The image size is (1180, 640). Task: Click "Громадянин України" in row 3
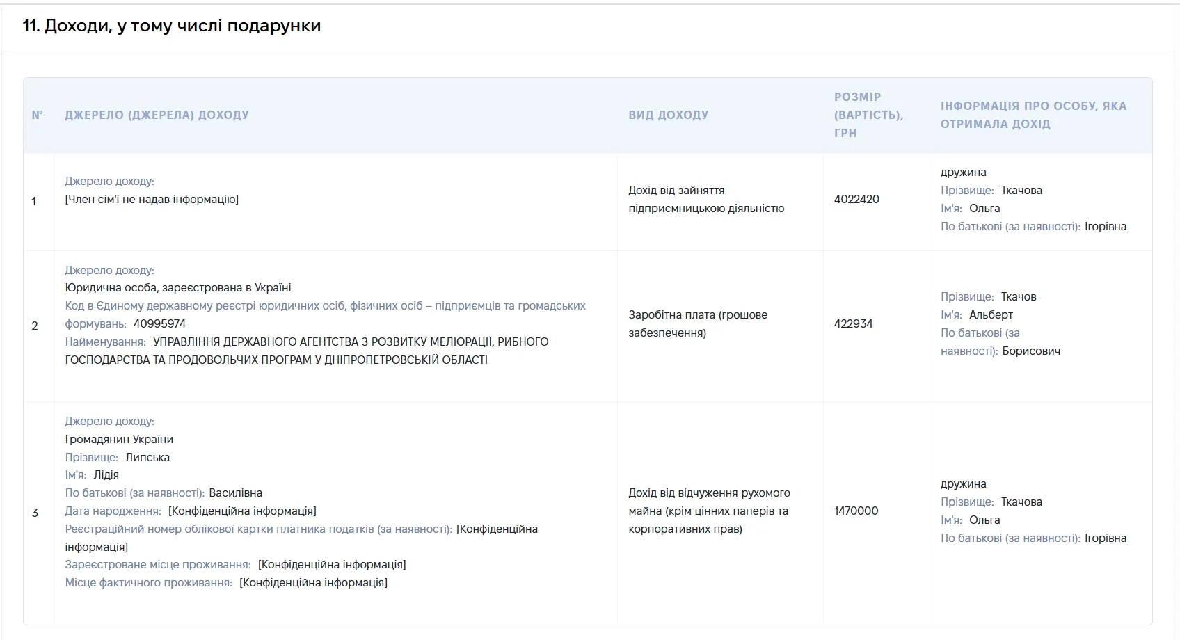pyautogui.click(x=119, y=439)
